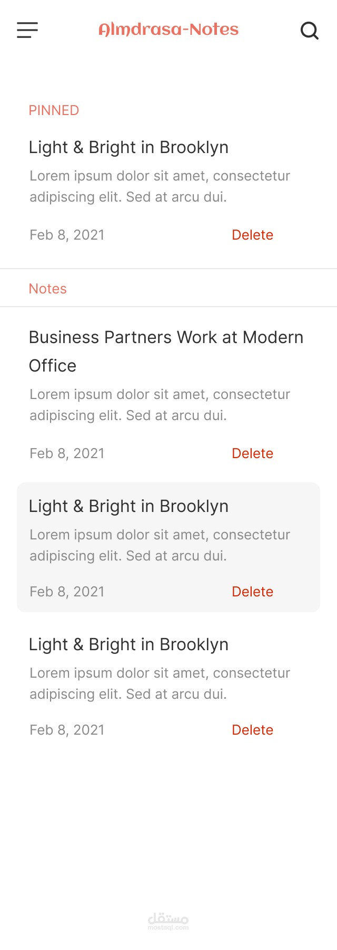
Task: Click the highlighted card's Lorem ipsum text
Action: (x=160, y=545)
